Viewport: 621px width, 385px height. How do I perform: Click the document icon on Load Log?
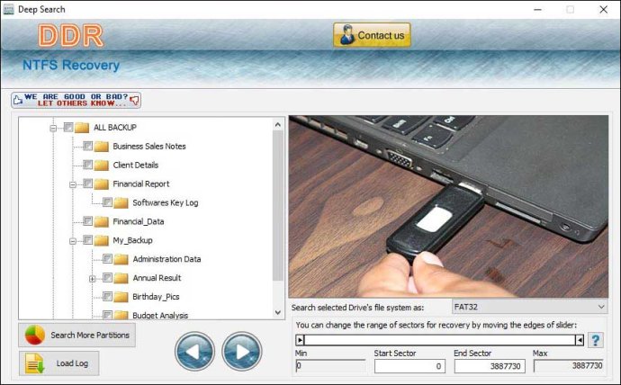35,363
